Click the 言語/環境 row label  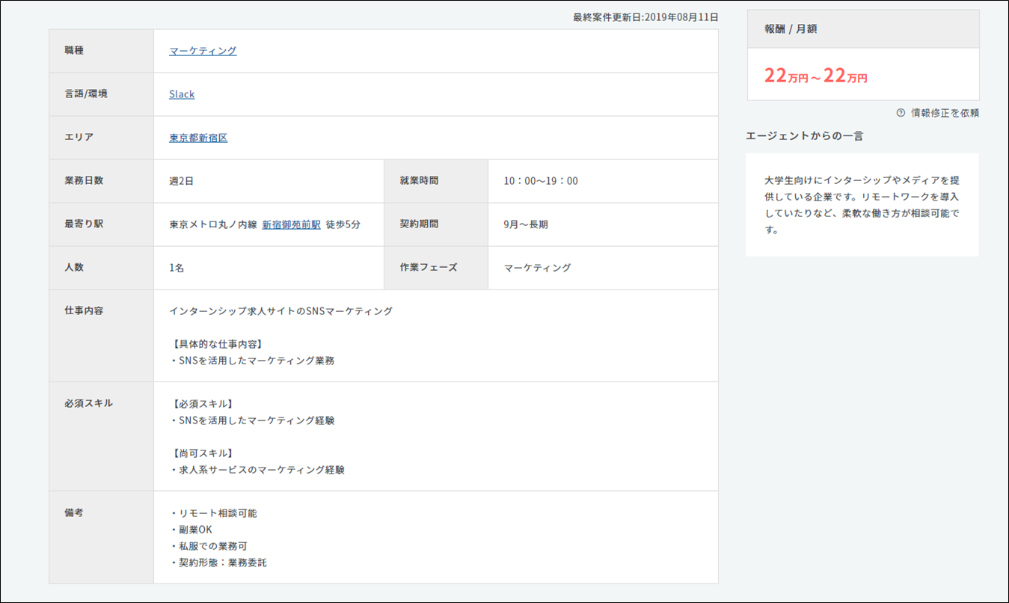pos(85,94)
